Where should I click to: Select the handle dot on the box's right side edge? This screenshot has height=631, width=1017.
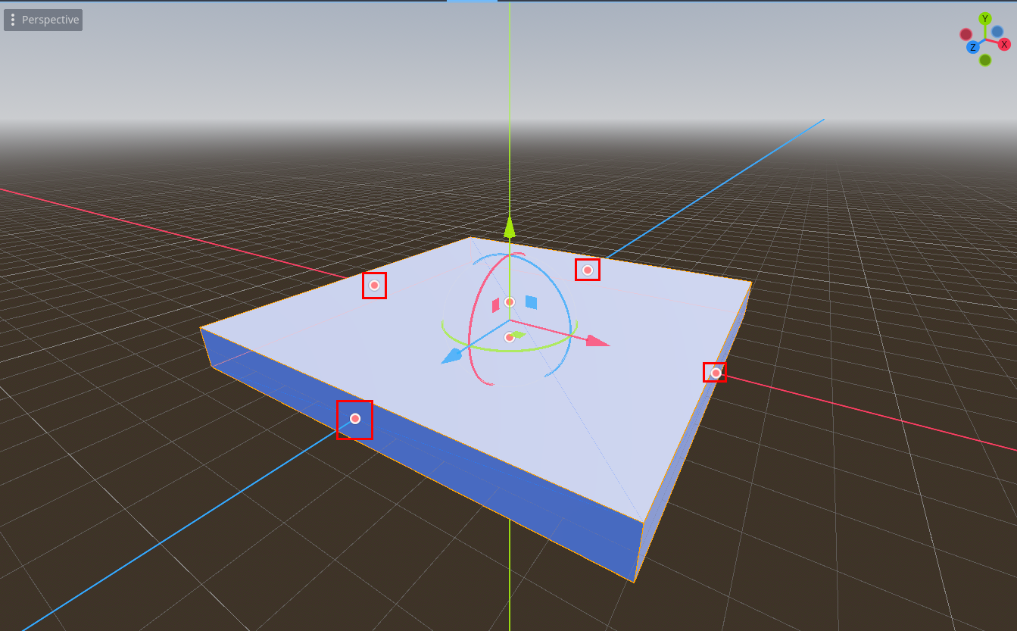(x=716, y=373)
